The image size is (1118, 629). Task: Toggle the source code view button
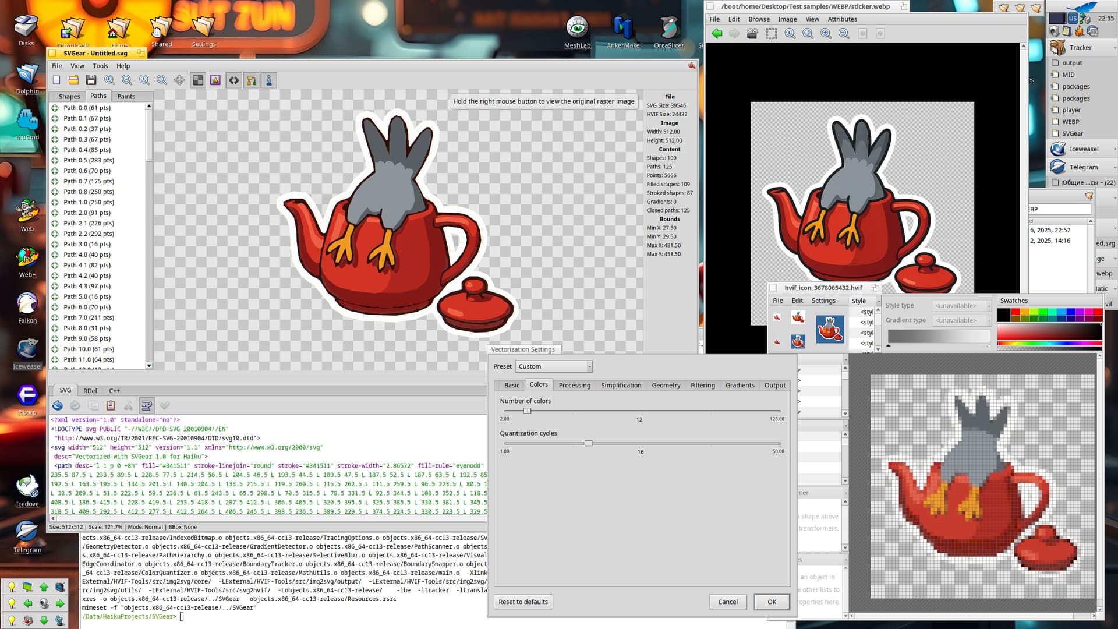[x=233, y=80]
